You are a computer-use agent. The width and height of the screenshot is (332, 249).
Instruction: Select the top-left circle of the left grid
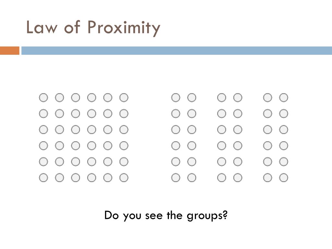coord(43,98)
